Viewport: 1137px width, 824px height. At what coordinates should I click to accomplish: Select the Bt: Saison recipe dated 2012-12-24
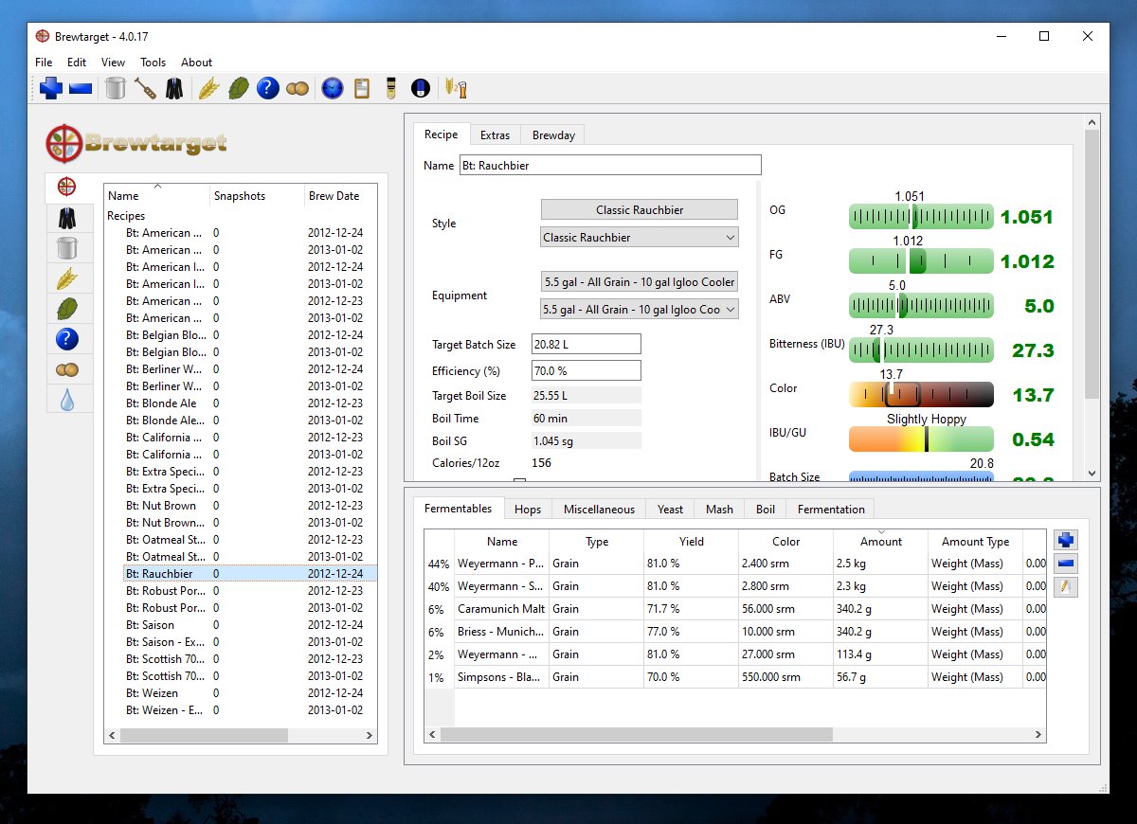point(241,625)
